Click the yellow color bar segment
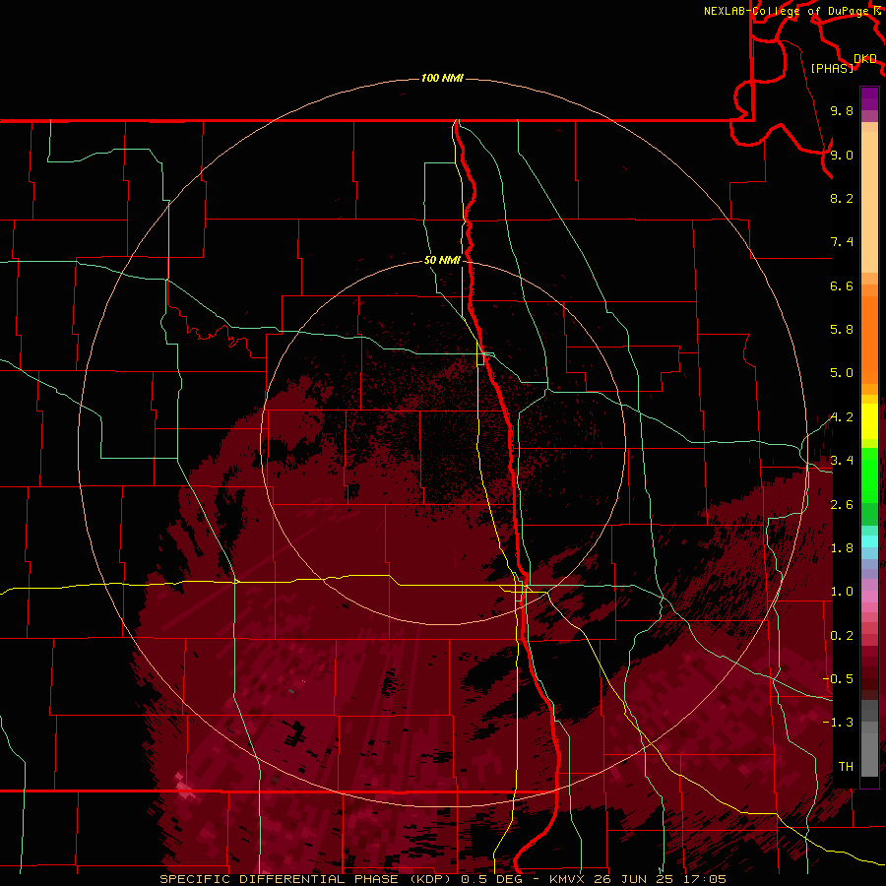The height and width of the screenshot is (886, 886). tap(869, 421)
